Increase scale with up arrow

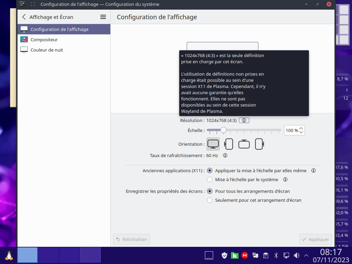301,129
